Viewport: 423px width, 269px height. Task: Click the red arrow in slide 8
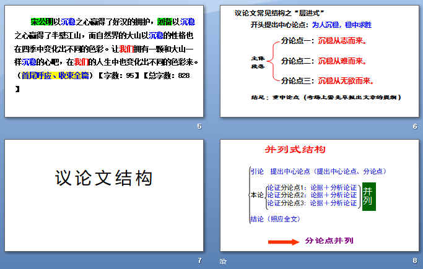283,242
